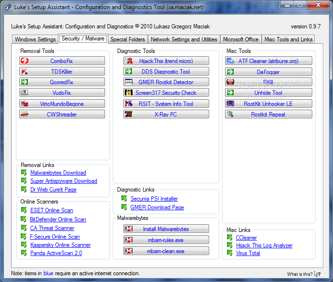Viewport: 333px width, 282px height.
Task: Open F-Secure Online Scan link
Action: (x=55, y=237)
